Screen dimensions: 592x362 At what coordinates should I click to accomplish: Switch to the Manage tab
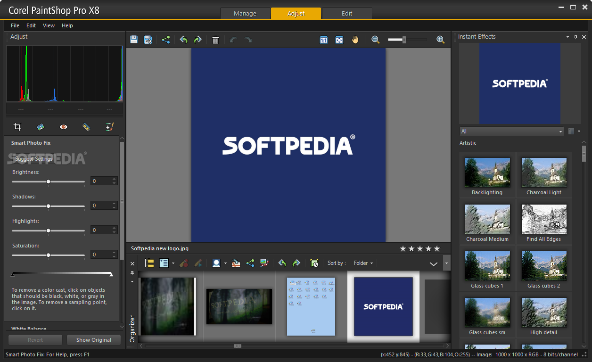click(x=245, y=13)
